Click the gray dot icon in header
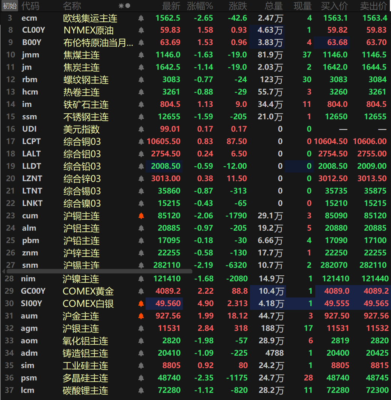Image resolution: width=391 pixels, height=400 pixels. coord(128,6)
